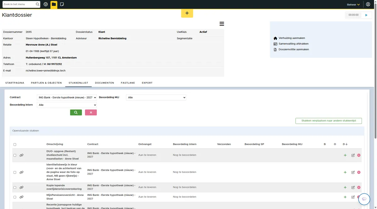Start the timer with the play button
The width and height of the screenshot is (377, 209).
click(x=366, y=15)
